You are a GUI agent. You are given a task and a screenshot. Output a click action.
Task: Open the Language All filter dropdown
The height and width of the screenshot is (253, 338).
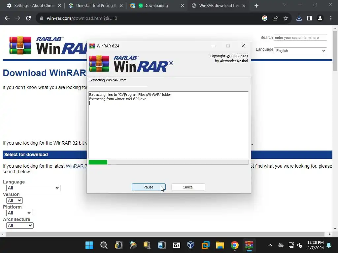click(33, 188)
